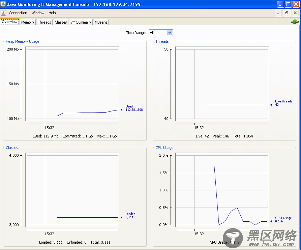Screen dimensions: 301x250
Task: Click the CPU usage plot area
Action: pos(222,190)
